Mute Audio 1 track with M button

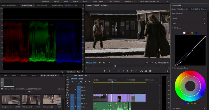(x=84, y=104)
